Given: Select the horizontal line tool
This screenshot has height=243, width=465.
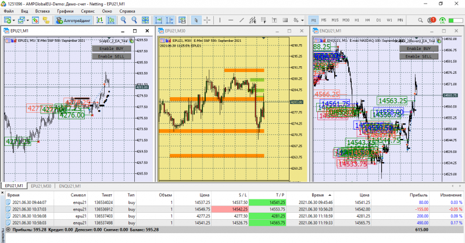Looking at the screenshot, I should (231, 20).
